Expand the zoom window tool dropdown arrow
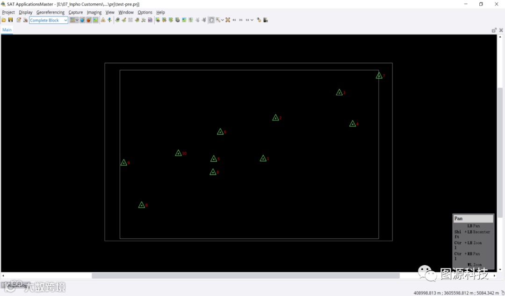The image size is (505, 296). (x=223, y=20)
